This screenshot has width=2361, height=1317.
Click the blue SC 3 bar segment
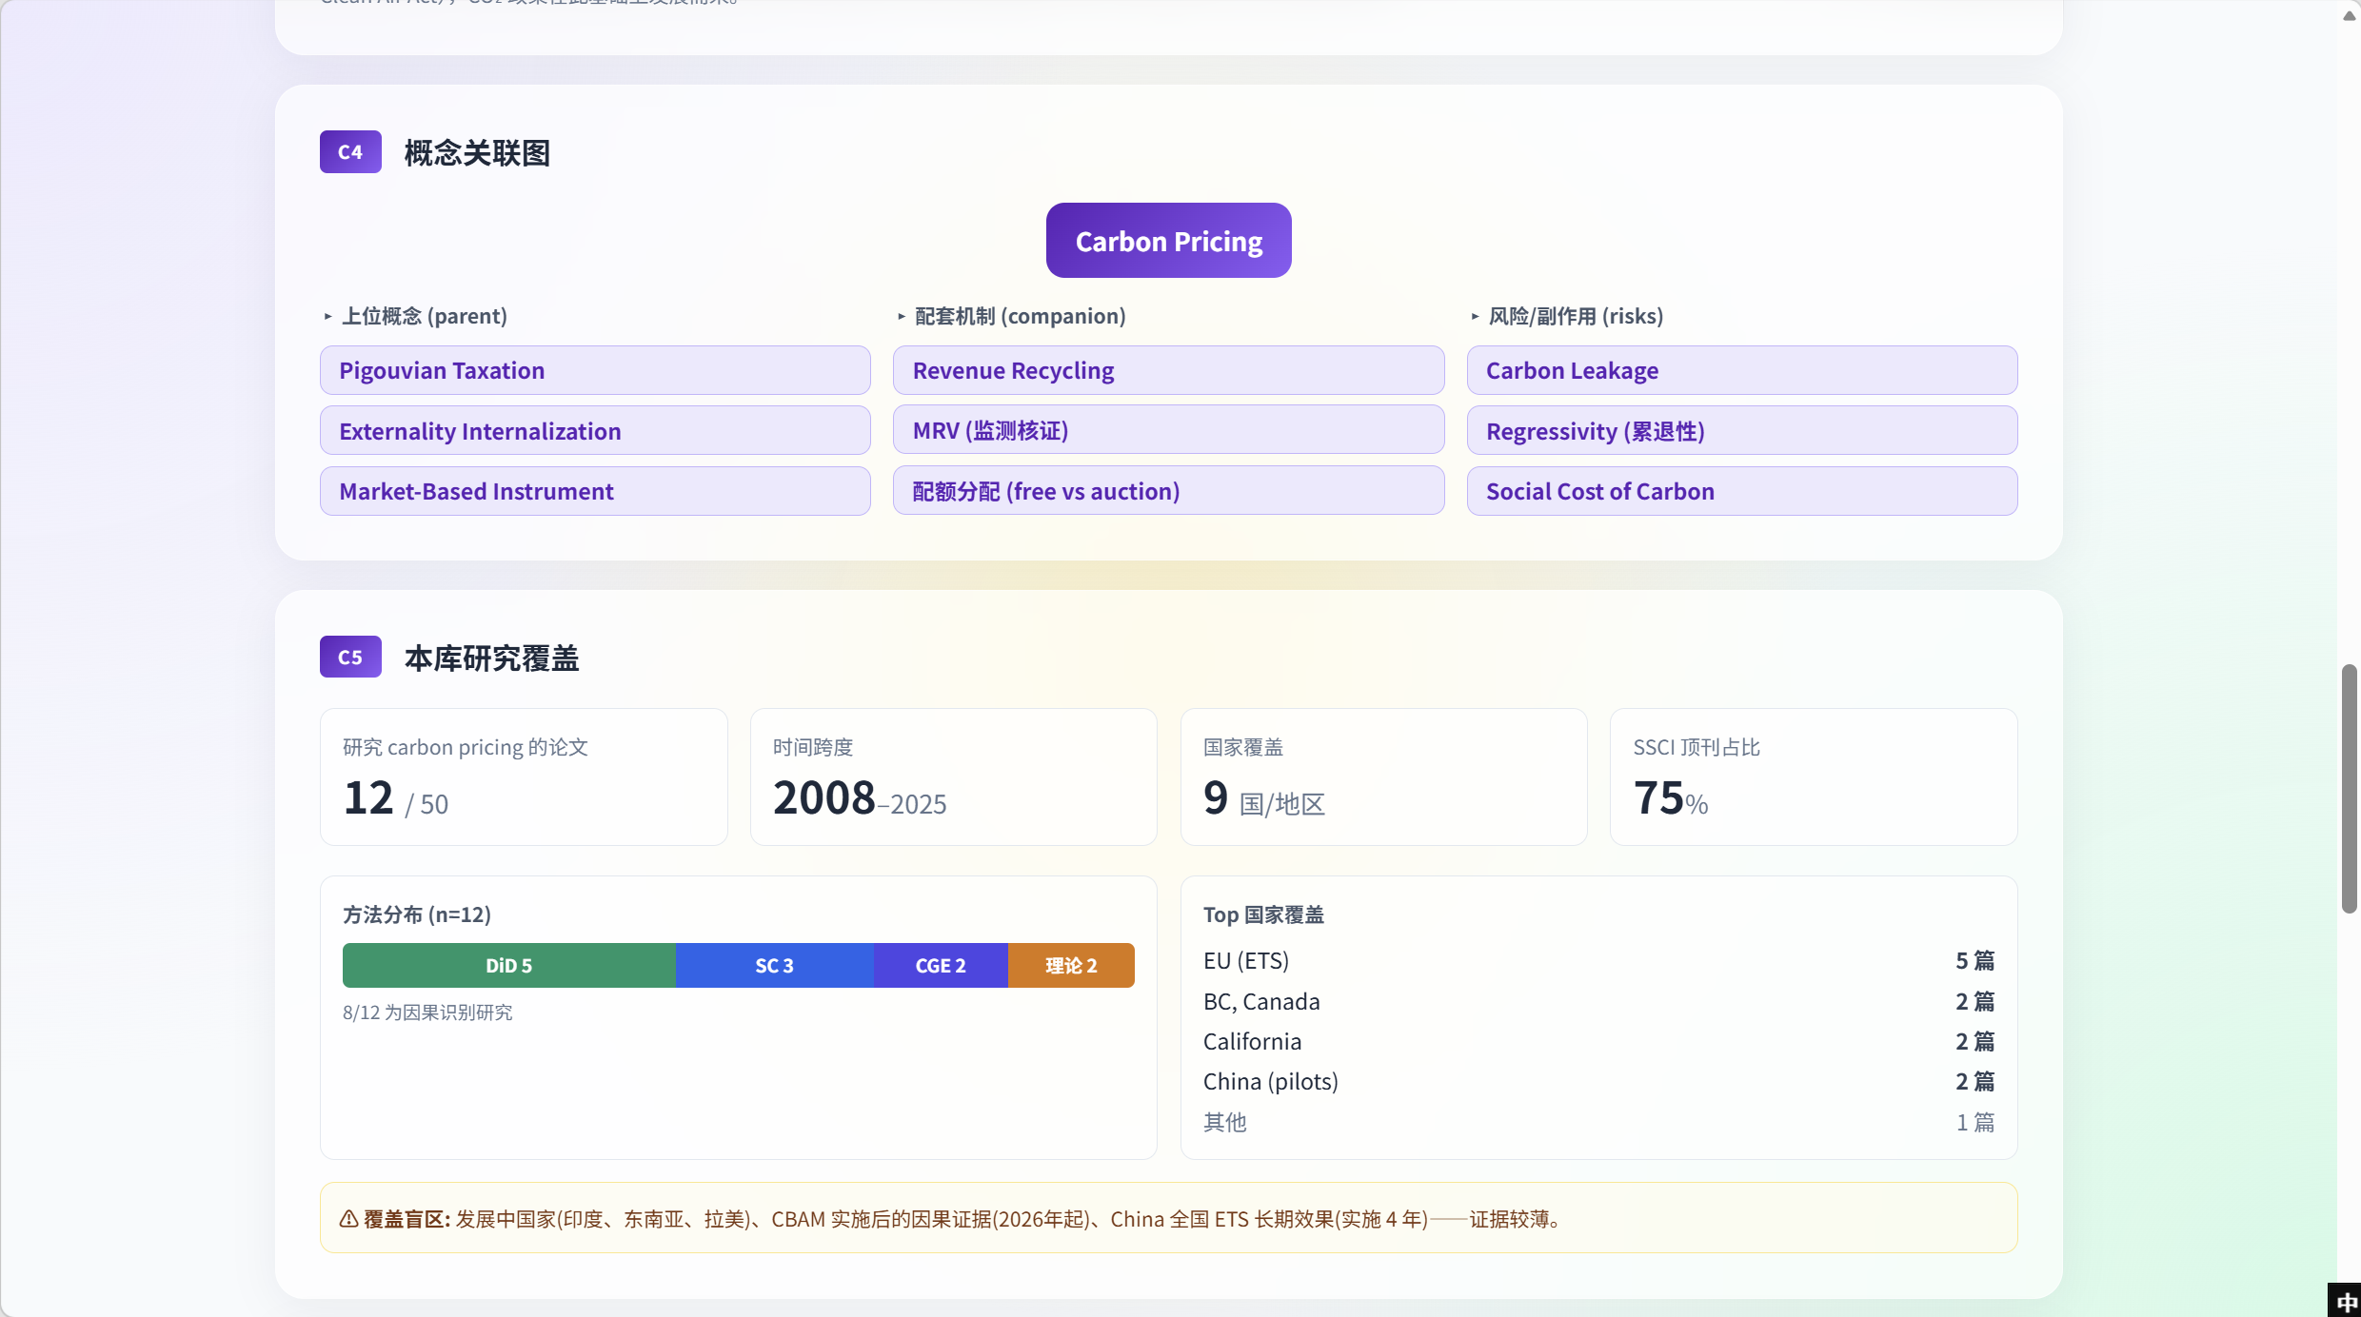[774, 965]
